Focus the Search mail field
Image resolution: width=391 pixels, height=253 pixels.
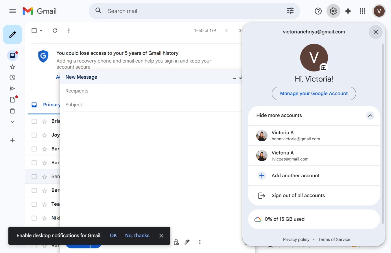click(x=194, y=11)
